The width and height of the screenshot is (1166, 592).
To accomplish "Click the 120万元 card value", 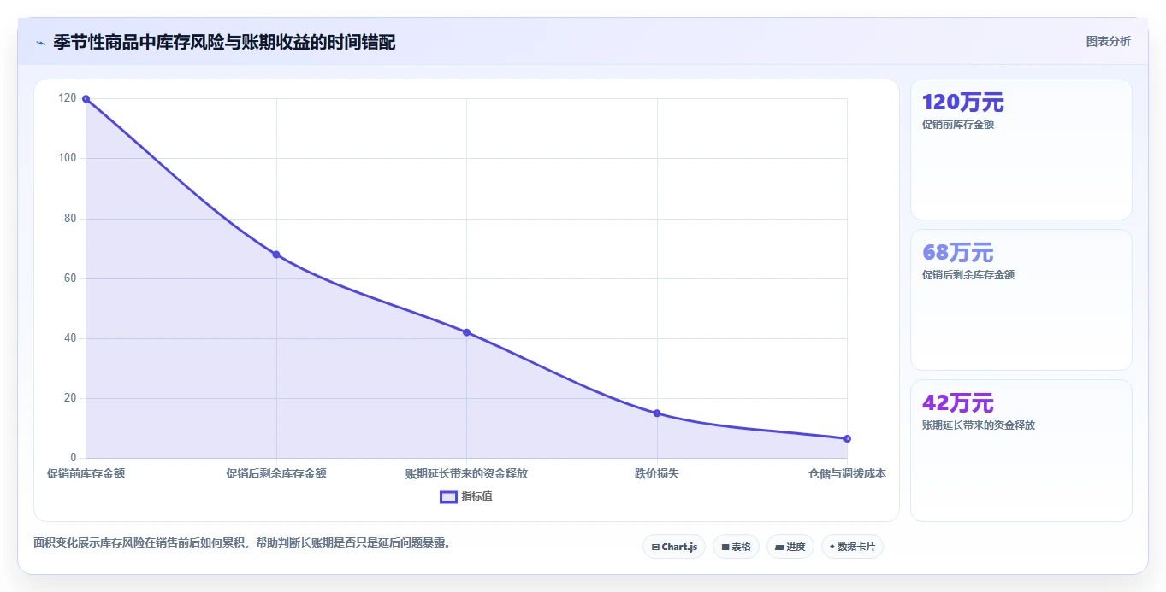I will [x=963, y=103].
